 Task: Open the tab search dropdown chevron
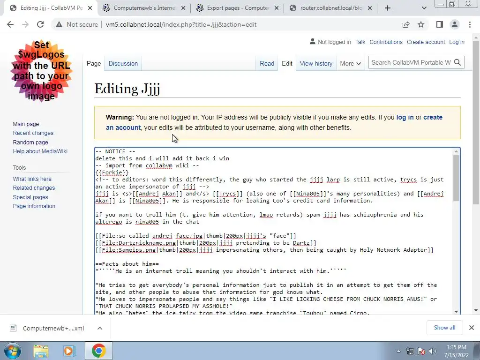424,8
